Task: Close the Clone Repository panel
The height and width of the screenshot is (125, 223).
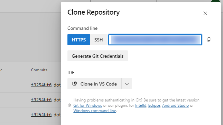Action: tap(205, 13)
